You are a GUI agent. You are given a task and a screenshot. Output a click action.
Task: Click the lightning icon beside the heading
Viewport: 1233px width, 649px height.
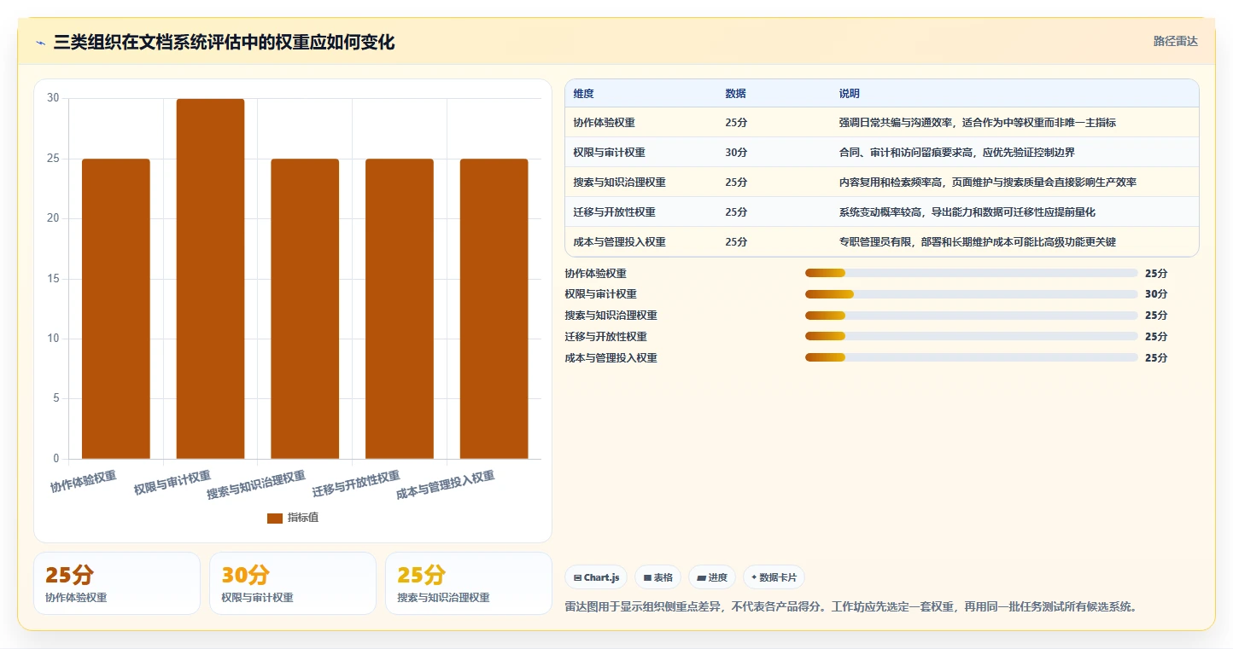pyautogui.click(x=41, y=43)
